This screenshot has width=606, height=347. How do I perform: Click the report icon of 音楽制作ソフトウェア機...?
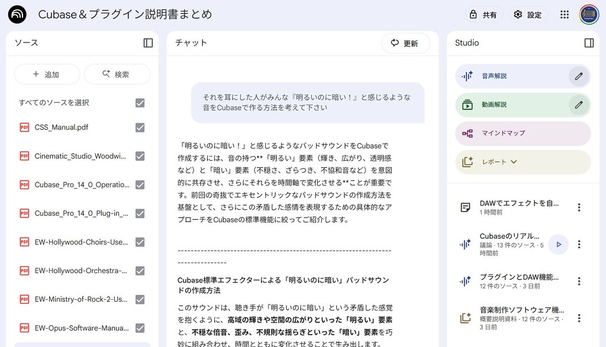click(466, 318)
